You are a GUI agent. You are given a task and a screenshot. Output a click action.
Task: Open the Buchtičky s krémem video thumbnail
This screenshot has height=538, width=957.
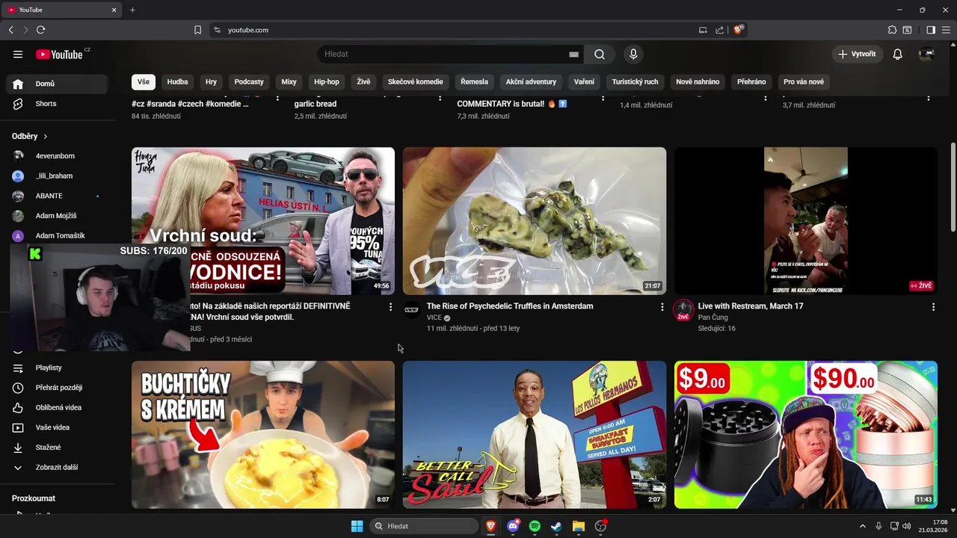click(x=263, y=435)
